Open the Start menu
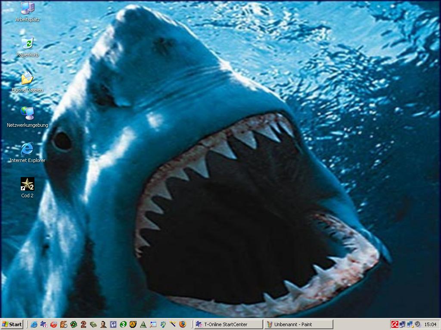The image size is (441, 330). 12,324
